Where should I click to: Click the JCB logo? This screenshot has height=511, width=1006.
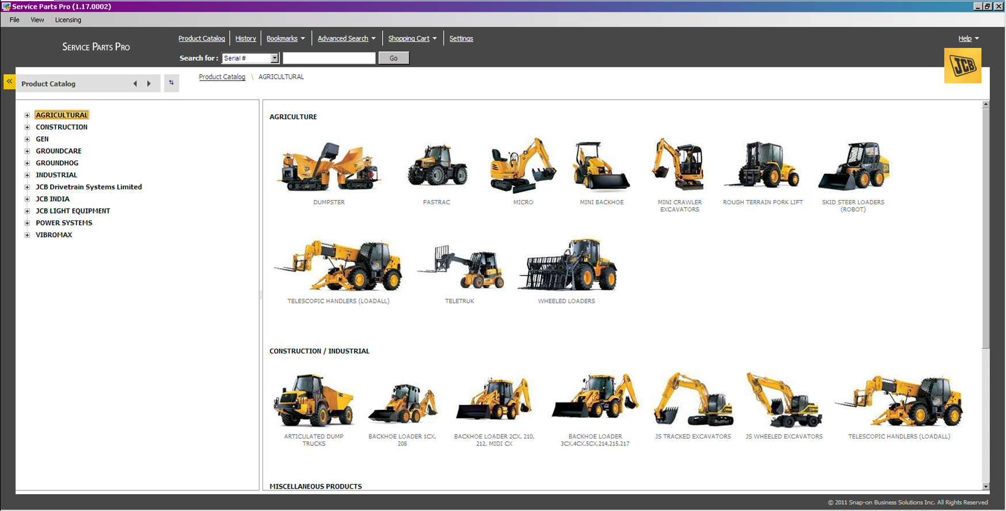962,66
